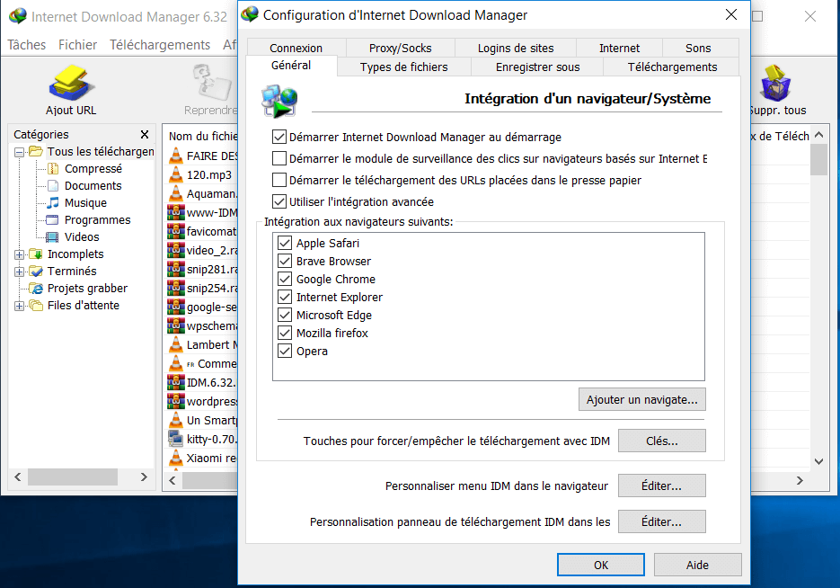Click the VLC icon beside Xiaomi file

pyautogui.click(x=176, y=458)
